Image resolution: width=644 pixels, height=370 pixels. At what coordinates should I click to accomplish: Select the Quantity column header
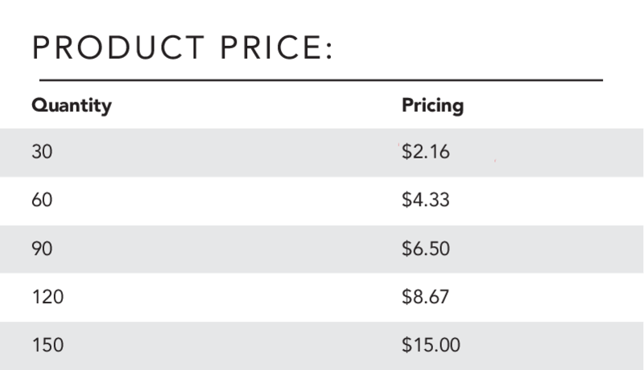72,106
